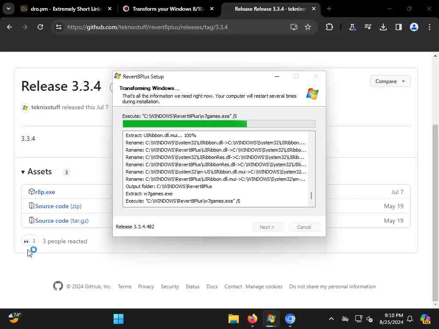Open the Security footer link
The height and width of the screenshot is (329, 439).
point(170,287)
